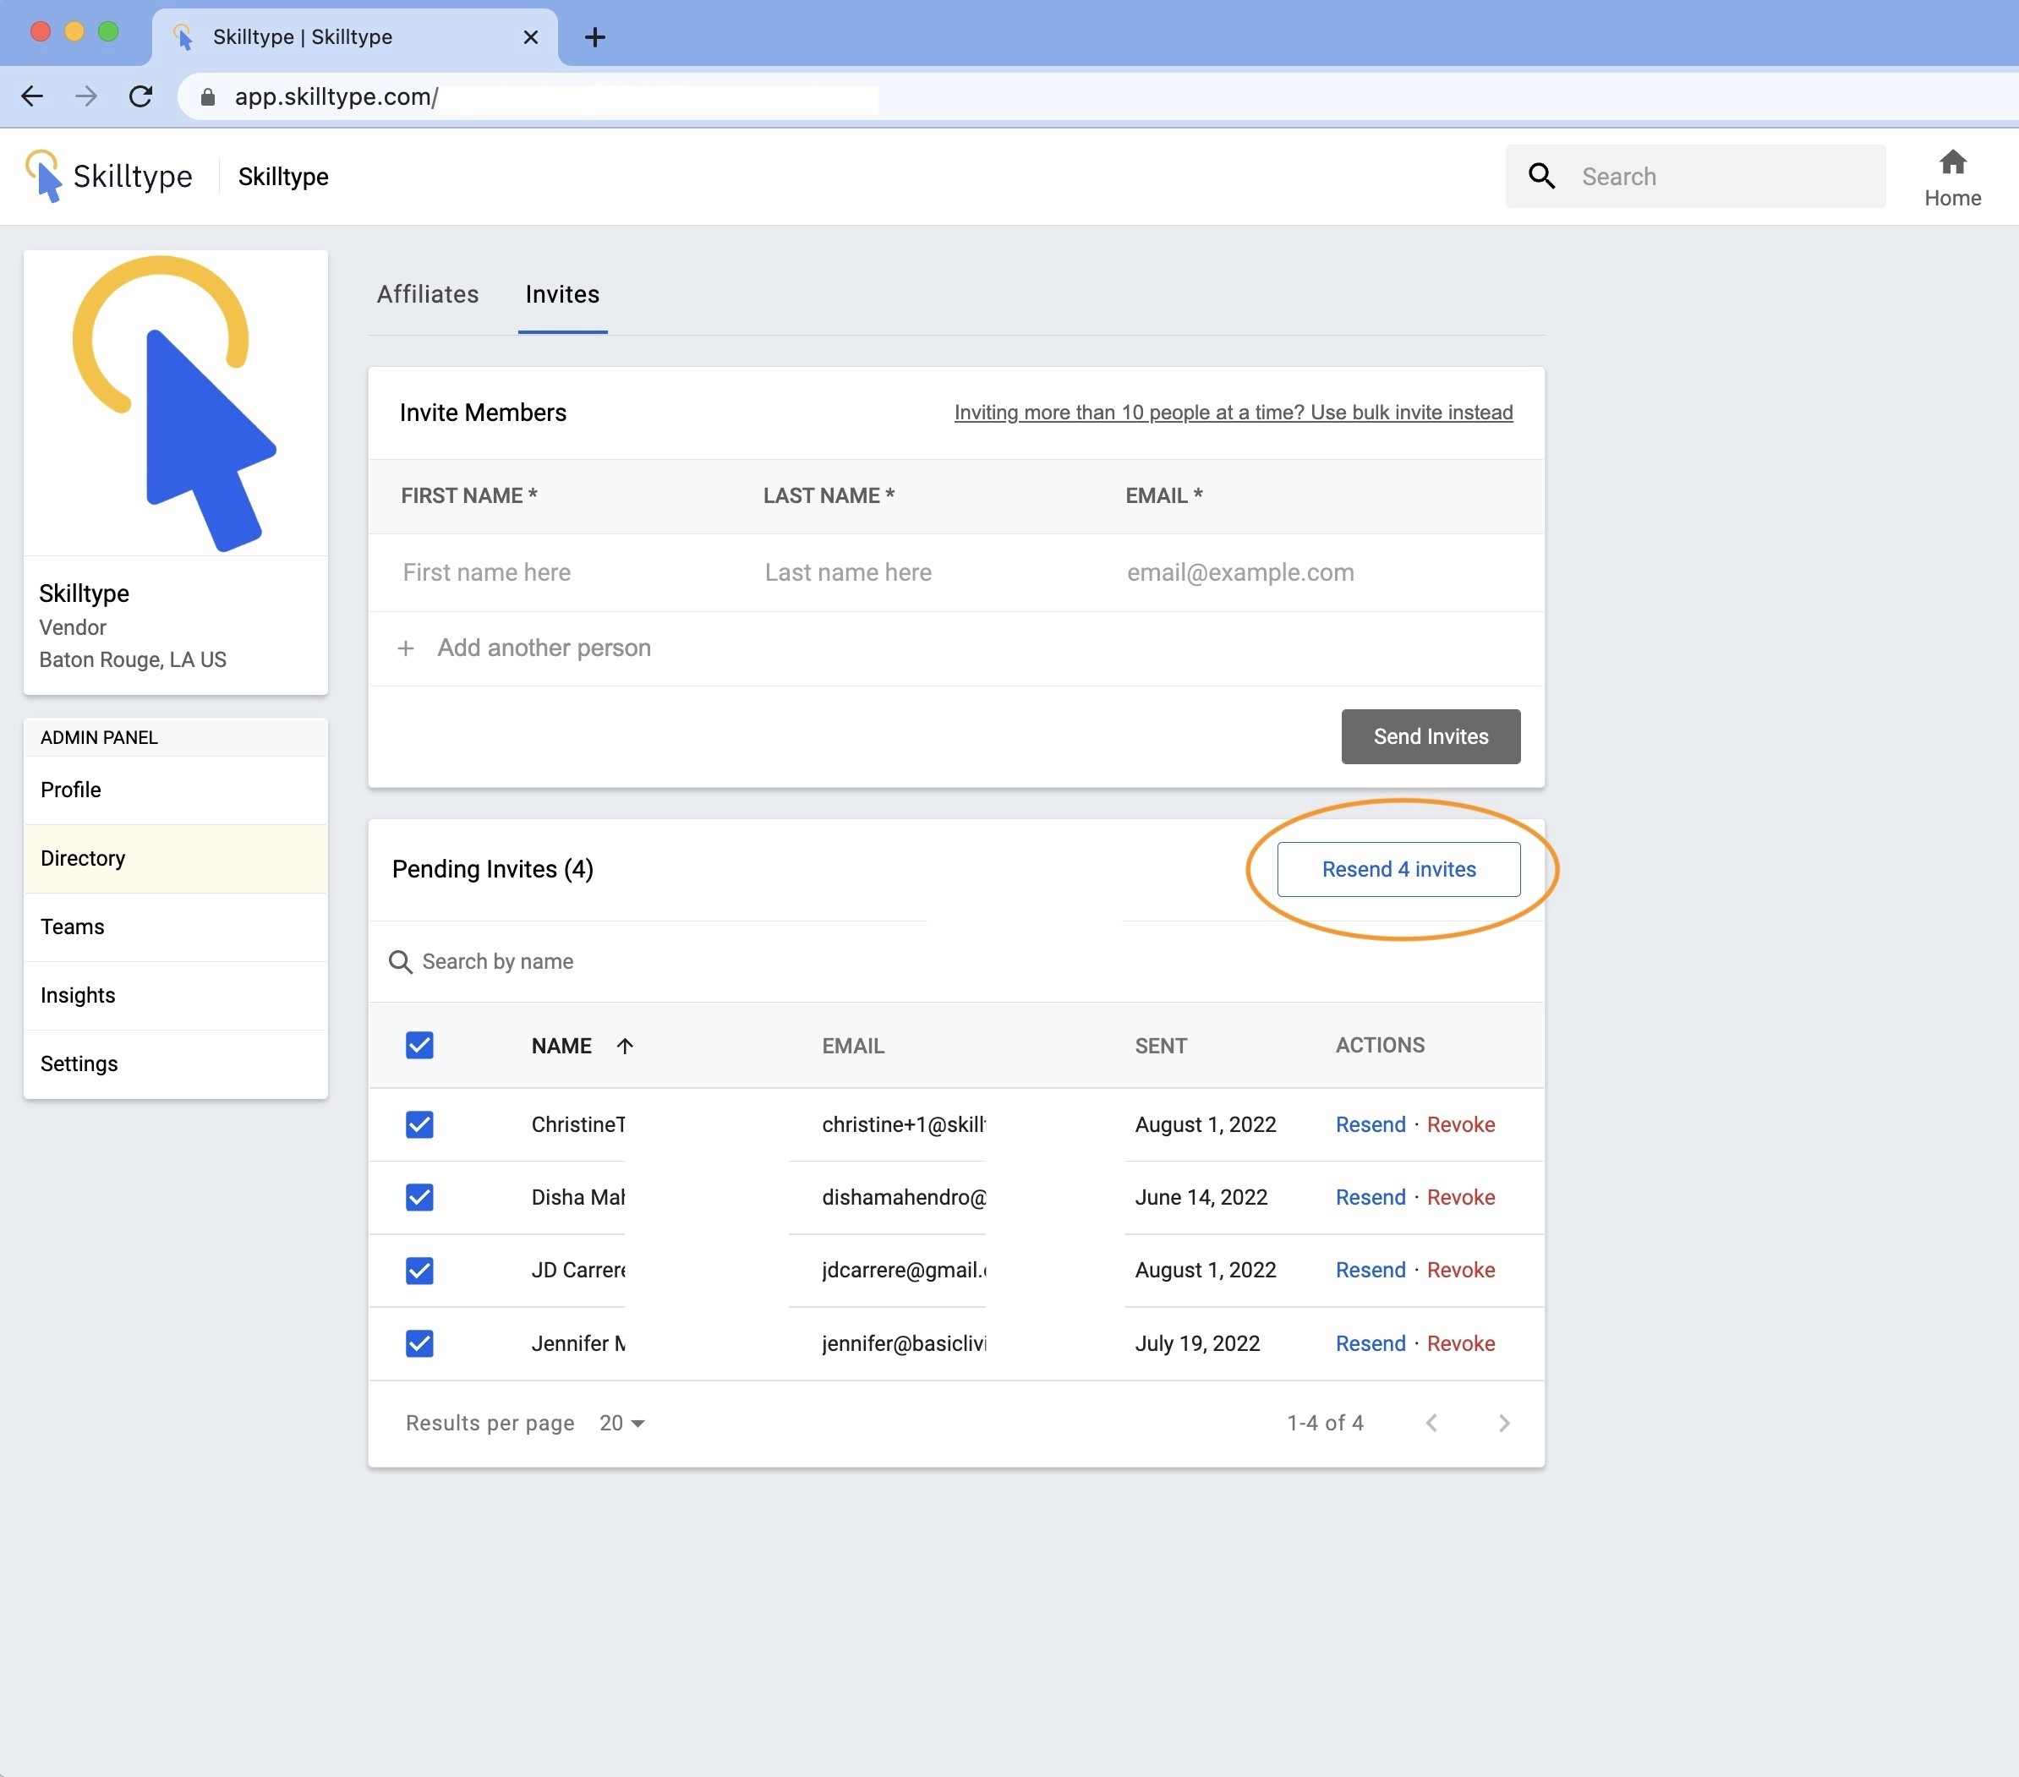This screenshot has height=1777, width=2019.
Task: Click the NAME column sort arrow
Action: point(624,1046)
